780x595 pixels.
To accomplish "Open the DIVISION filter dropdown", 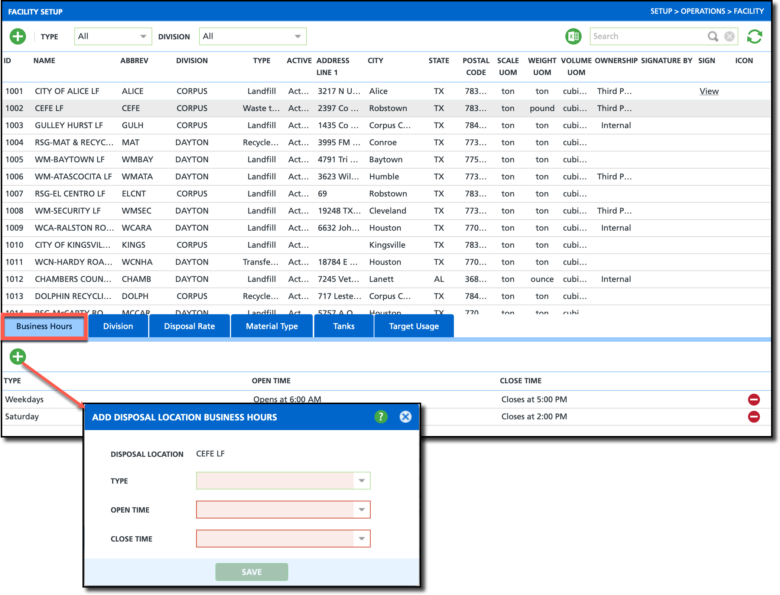I will click(x=298, y=36).
